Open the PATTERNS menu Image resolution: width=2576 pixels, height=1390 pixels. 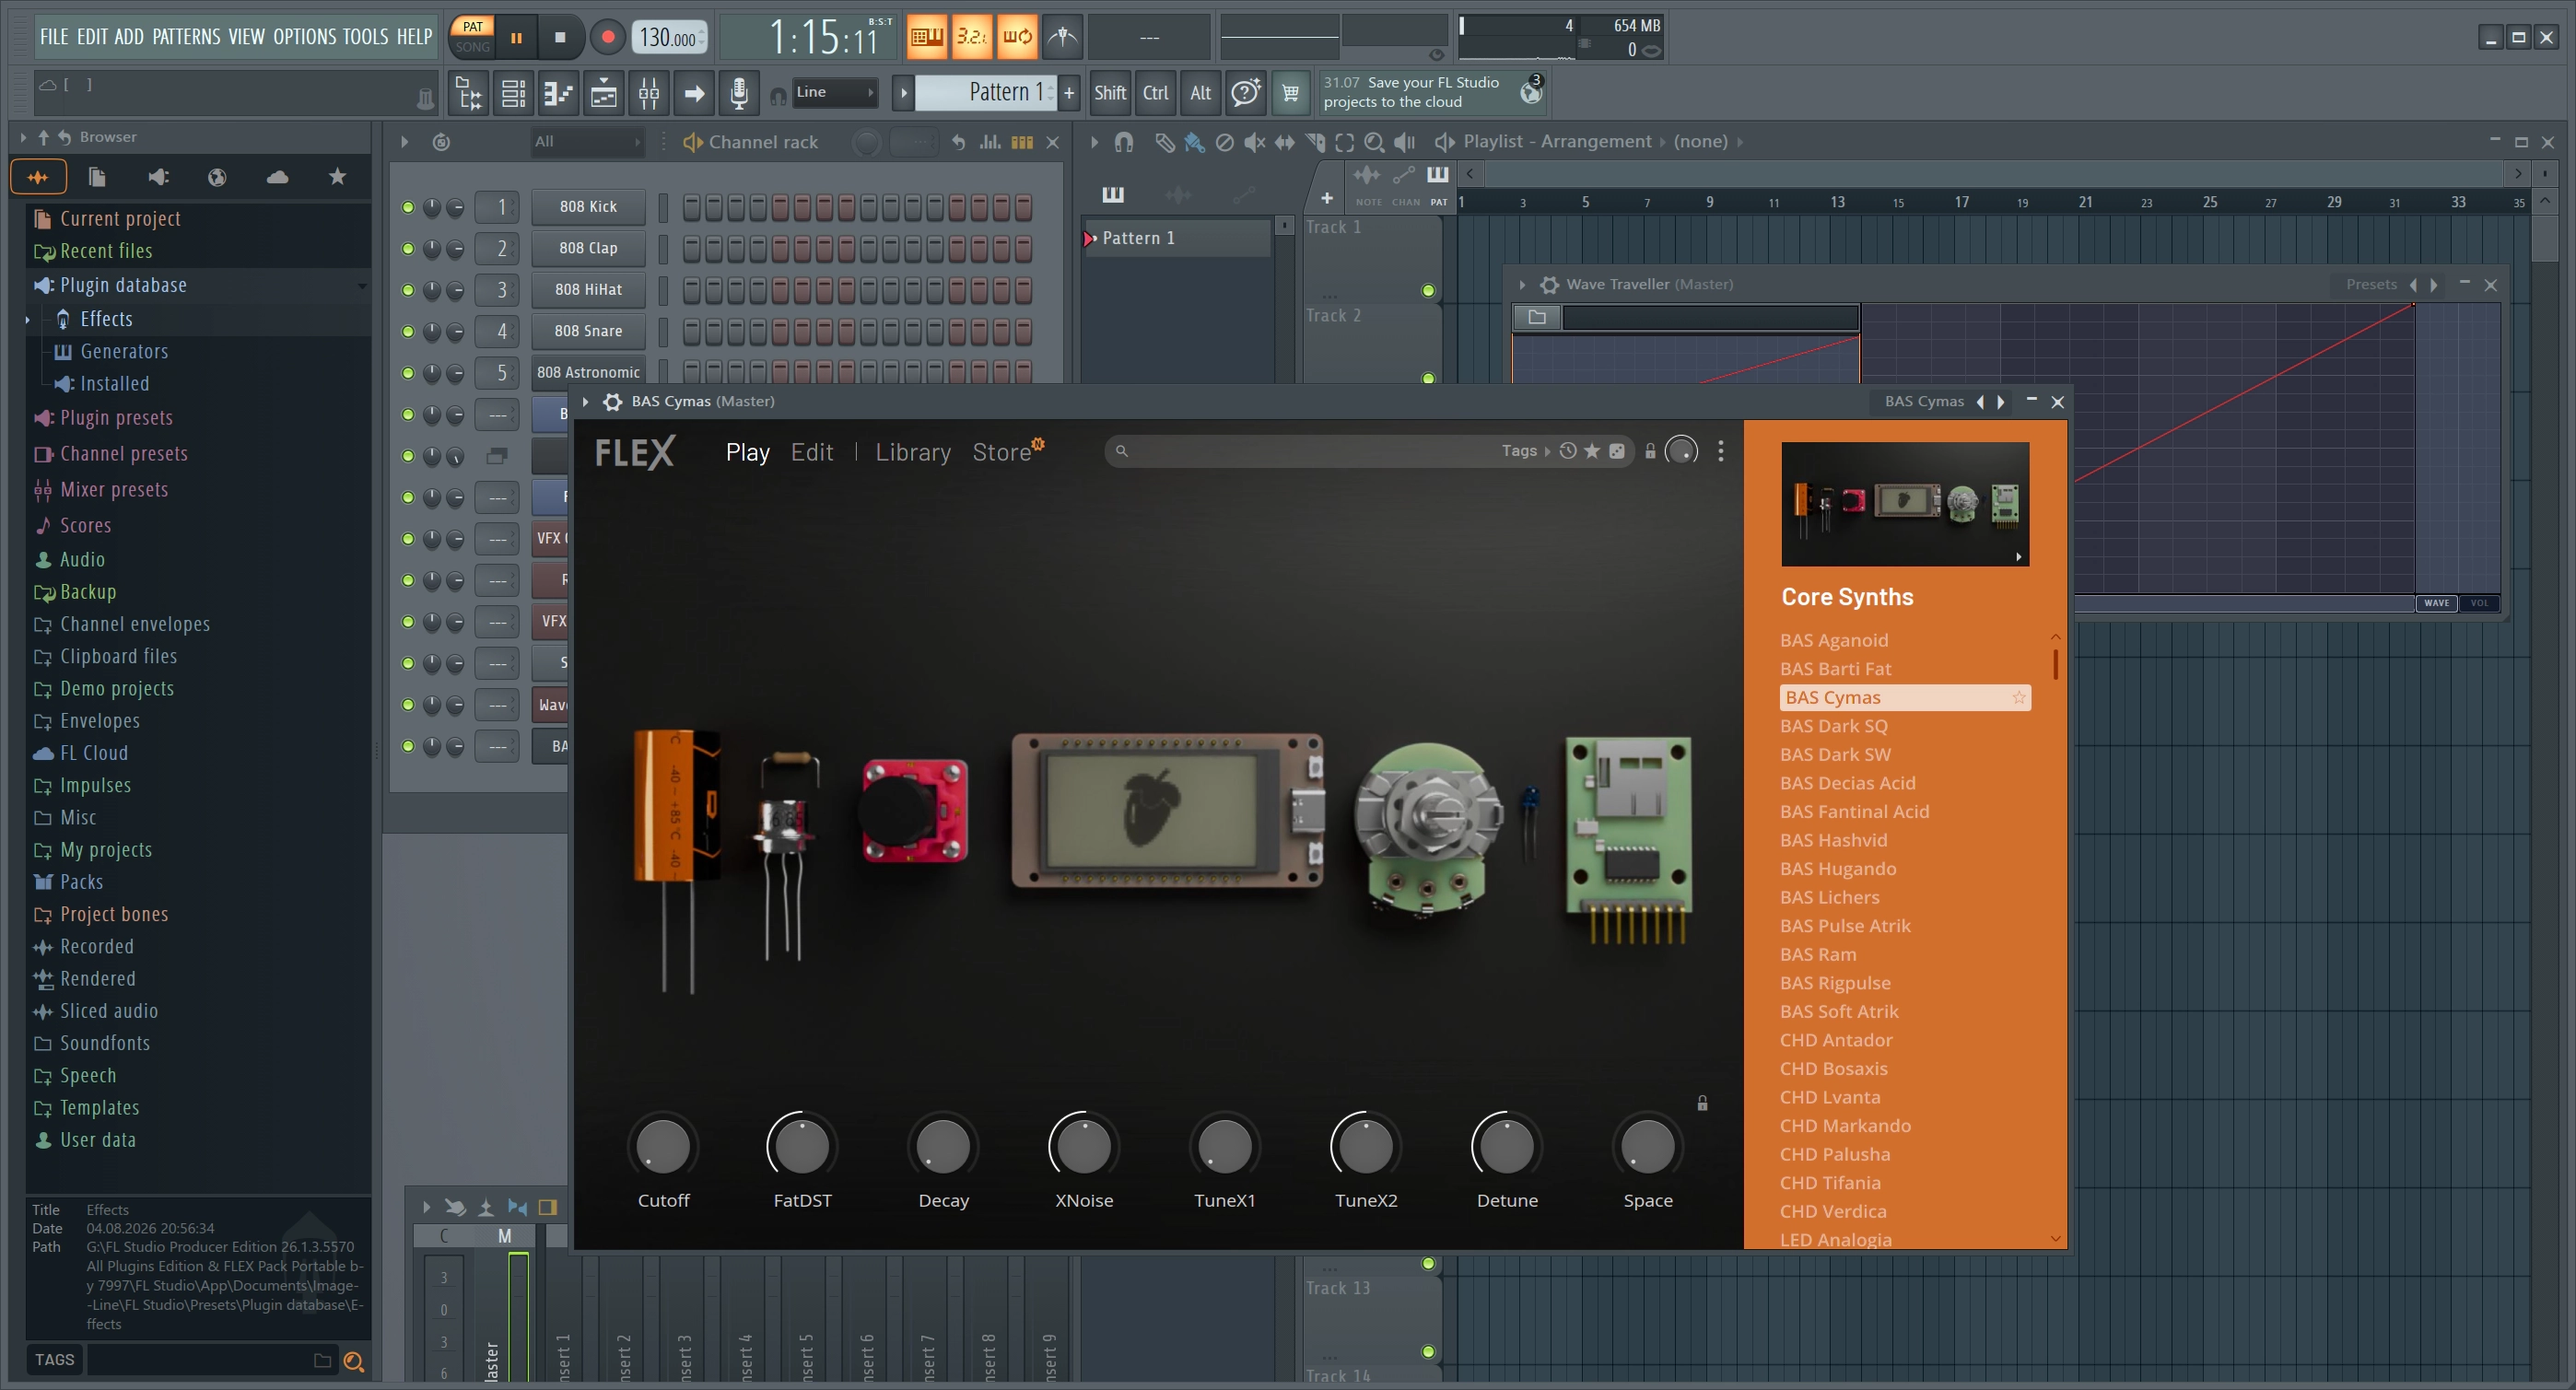point(186,37)
